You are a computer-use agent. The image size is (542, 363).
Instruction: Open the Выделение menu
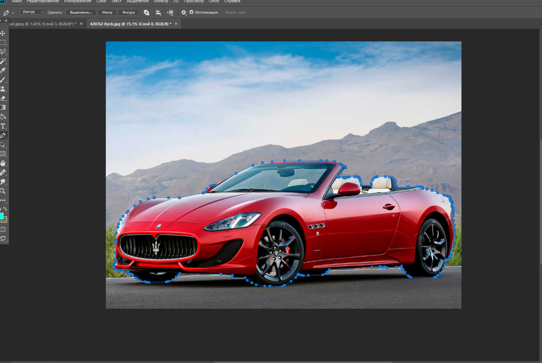point(138,1)
